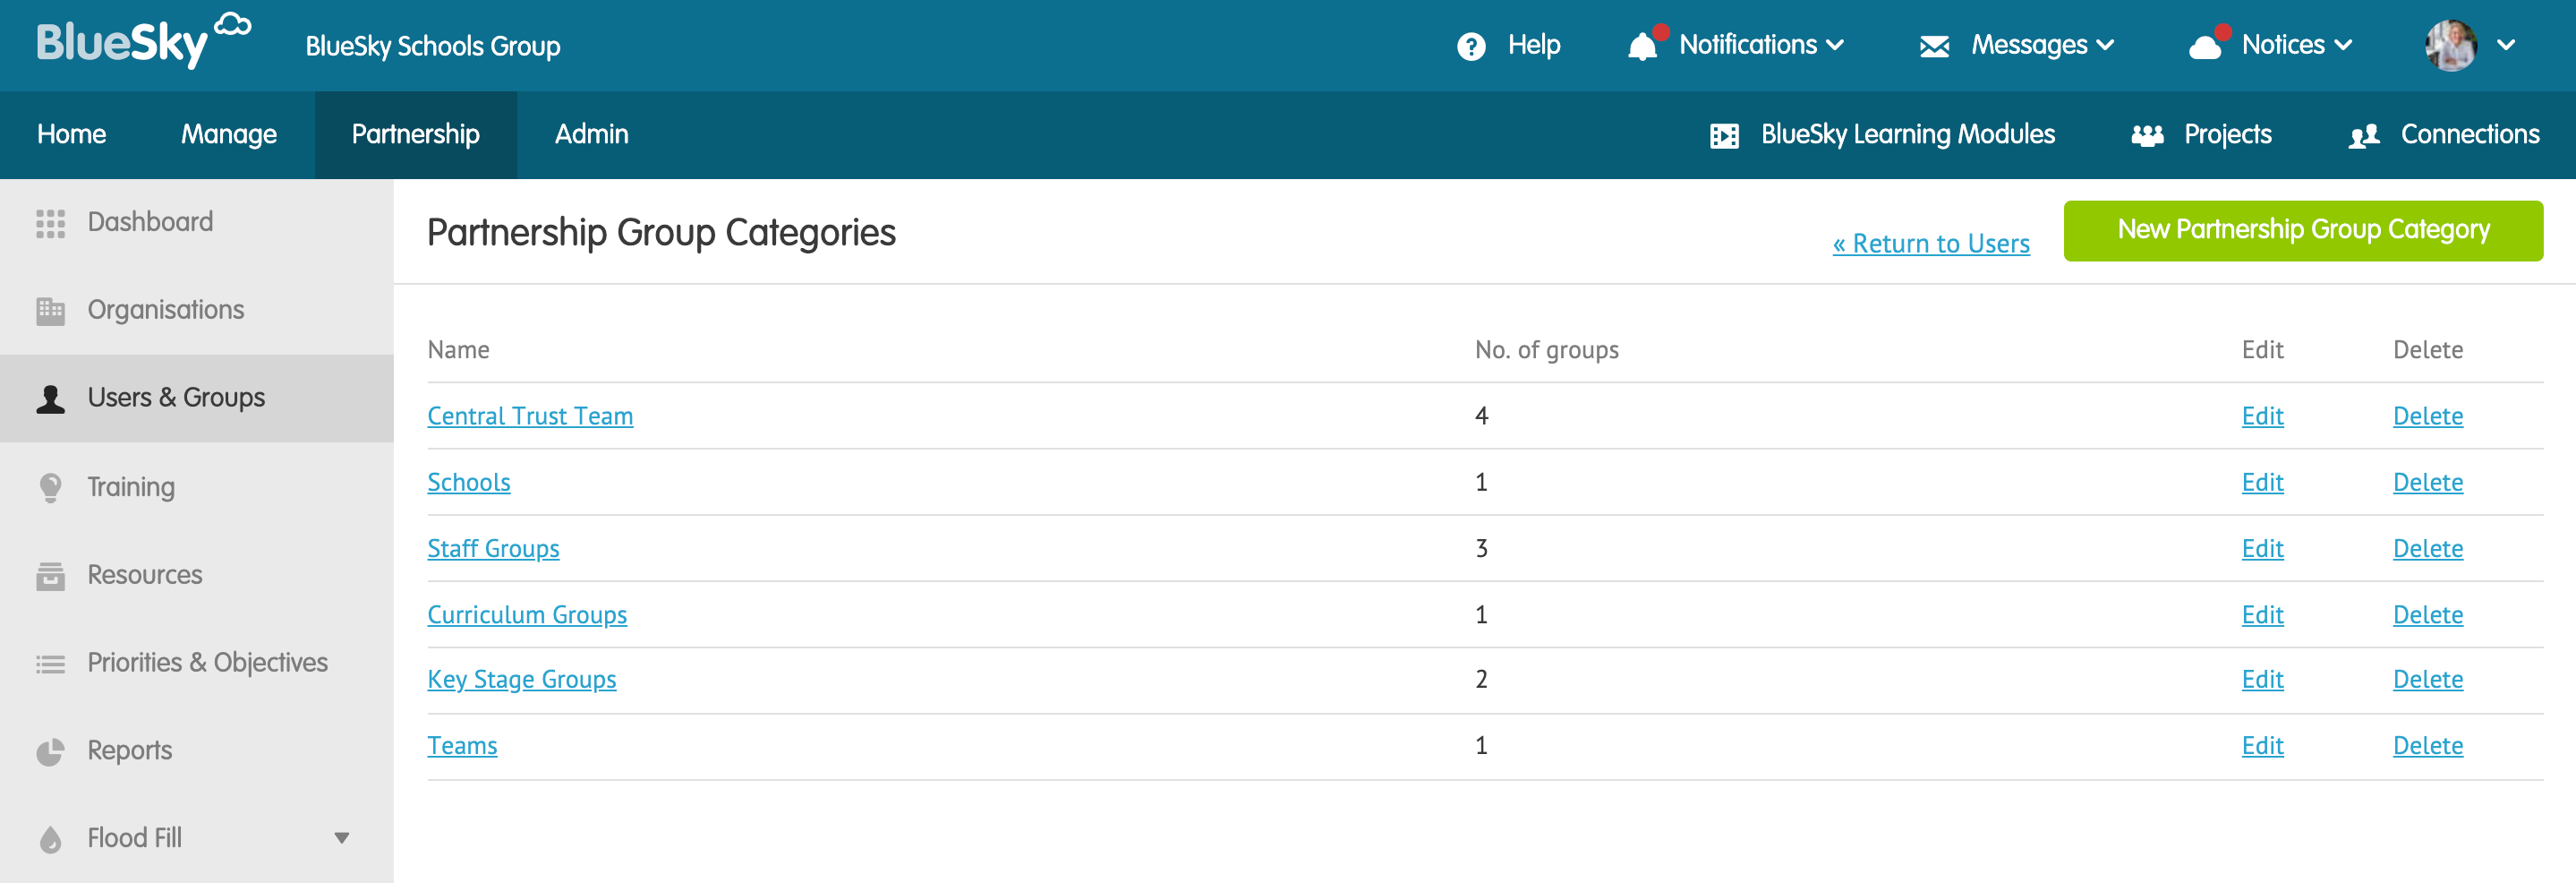The image size is (2576, 883).
Task: Expand the Flood Fill sidebar arrow
Action: point(341,838)
